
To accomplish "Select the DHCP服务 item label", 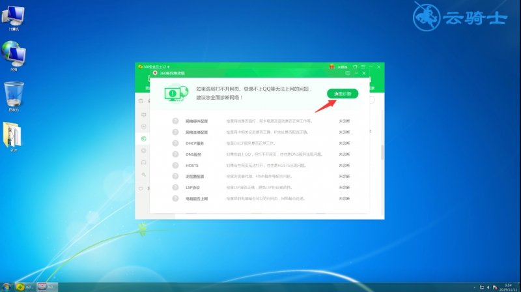I will point(194,143).
